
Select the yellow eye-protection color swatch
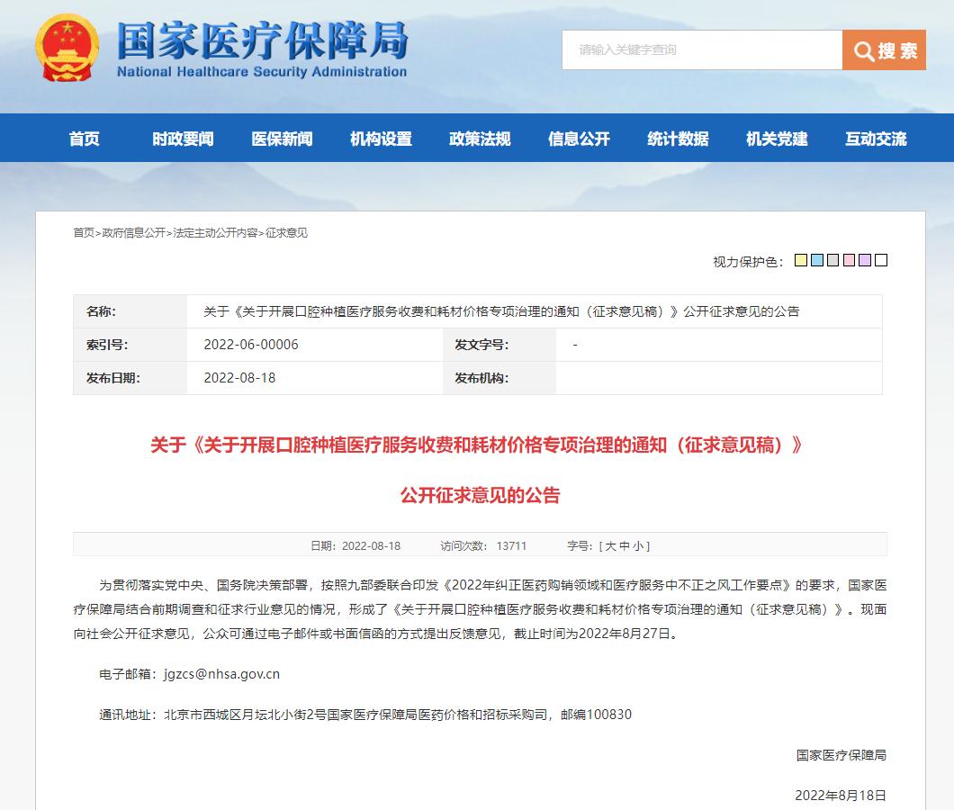[x=800, y=260]
